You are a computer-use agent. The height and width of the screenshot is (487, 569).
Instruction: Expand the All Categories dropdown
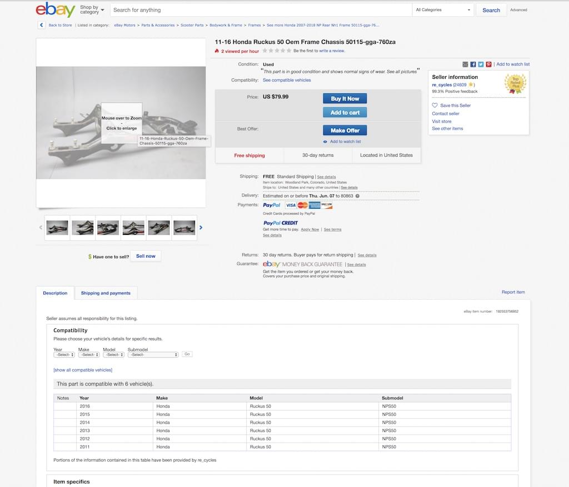coord(443,10)
